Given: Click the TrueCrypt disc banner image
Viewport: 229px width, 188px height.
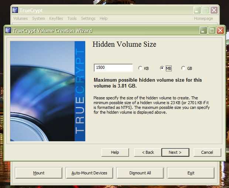Looking at the screenshot, I should pos(48,91).
